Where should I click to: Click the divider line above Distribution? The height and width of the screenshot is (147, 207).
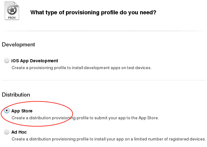coord(103,80)
